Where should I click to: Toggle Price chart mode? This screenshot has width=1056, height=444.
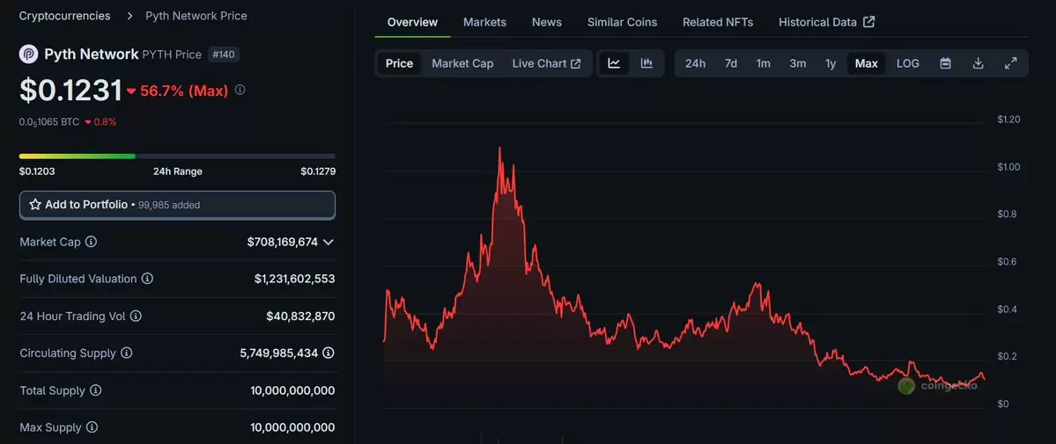[399, 63]
